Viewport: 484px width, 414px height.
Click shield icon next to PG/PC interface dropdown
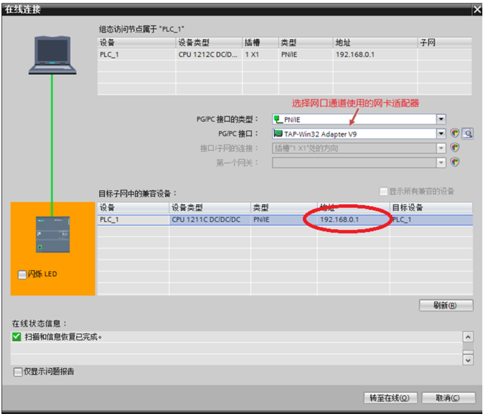click(x=455, y=134)
